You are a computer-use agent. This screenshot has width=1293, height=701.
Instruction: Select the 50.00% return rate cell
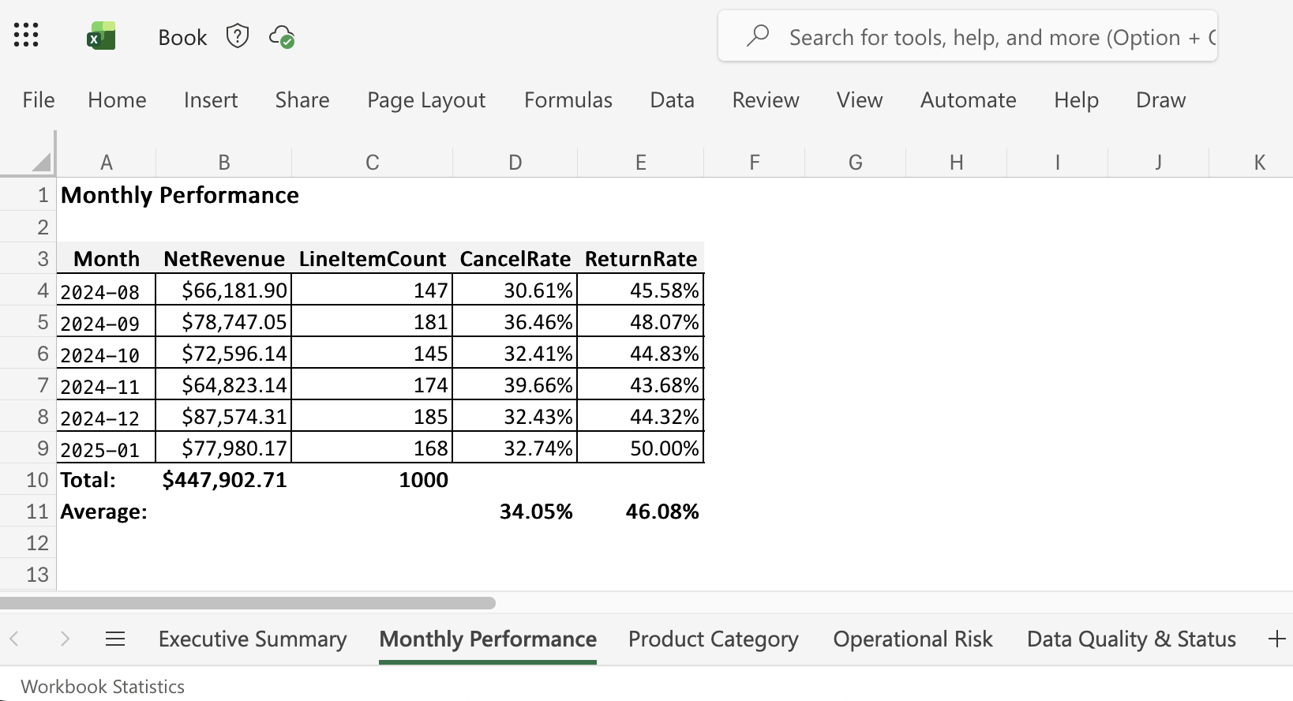(641, 448)
